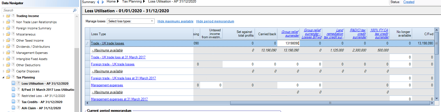Click Summary in the top bar
This screenshot has height=112, width=441.
click(x=88, y=2)
